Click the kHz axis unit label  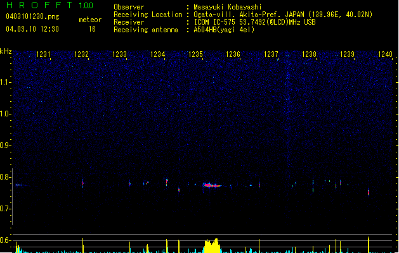click(6, 51)
